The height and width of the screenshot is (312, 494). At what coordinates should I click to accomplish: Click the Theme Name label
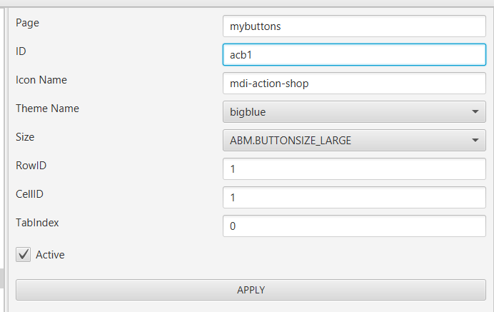click(47, 109)
